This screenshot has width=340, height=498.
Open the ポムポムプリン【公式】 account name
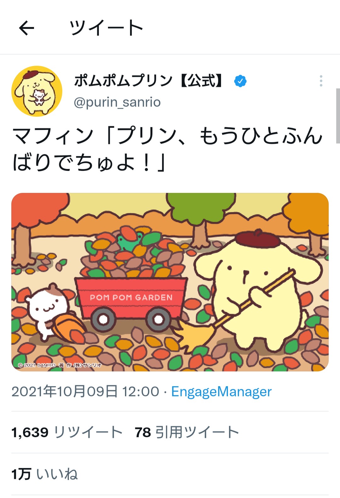[x=148, y=81]
